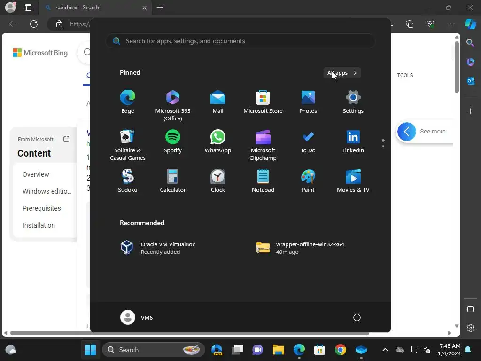Open Edge Settings and more menu
The height and width of the screenshot is (361, 481).
pos(450,24)
